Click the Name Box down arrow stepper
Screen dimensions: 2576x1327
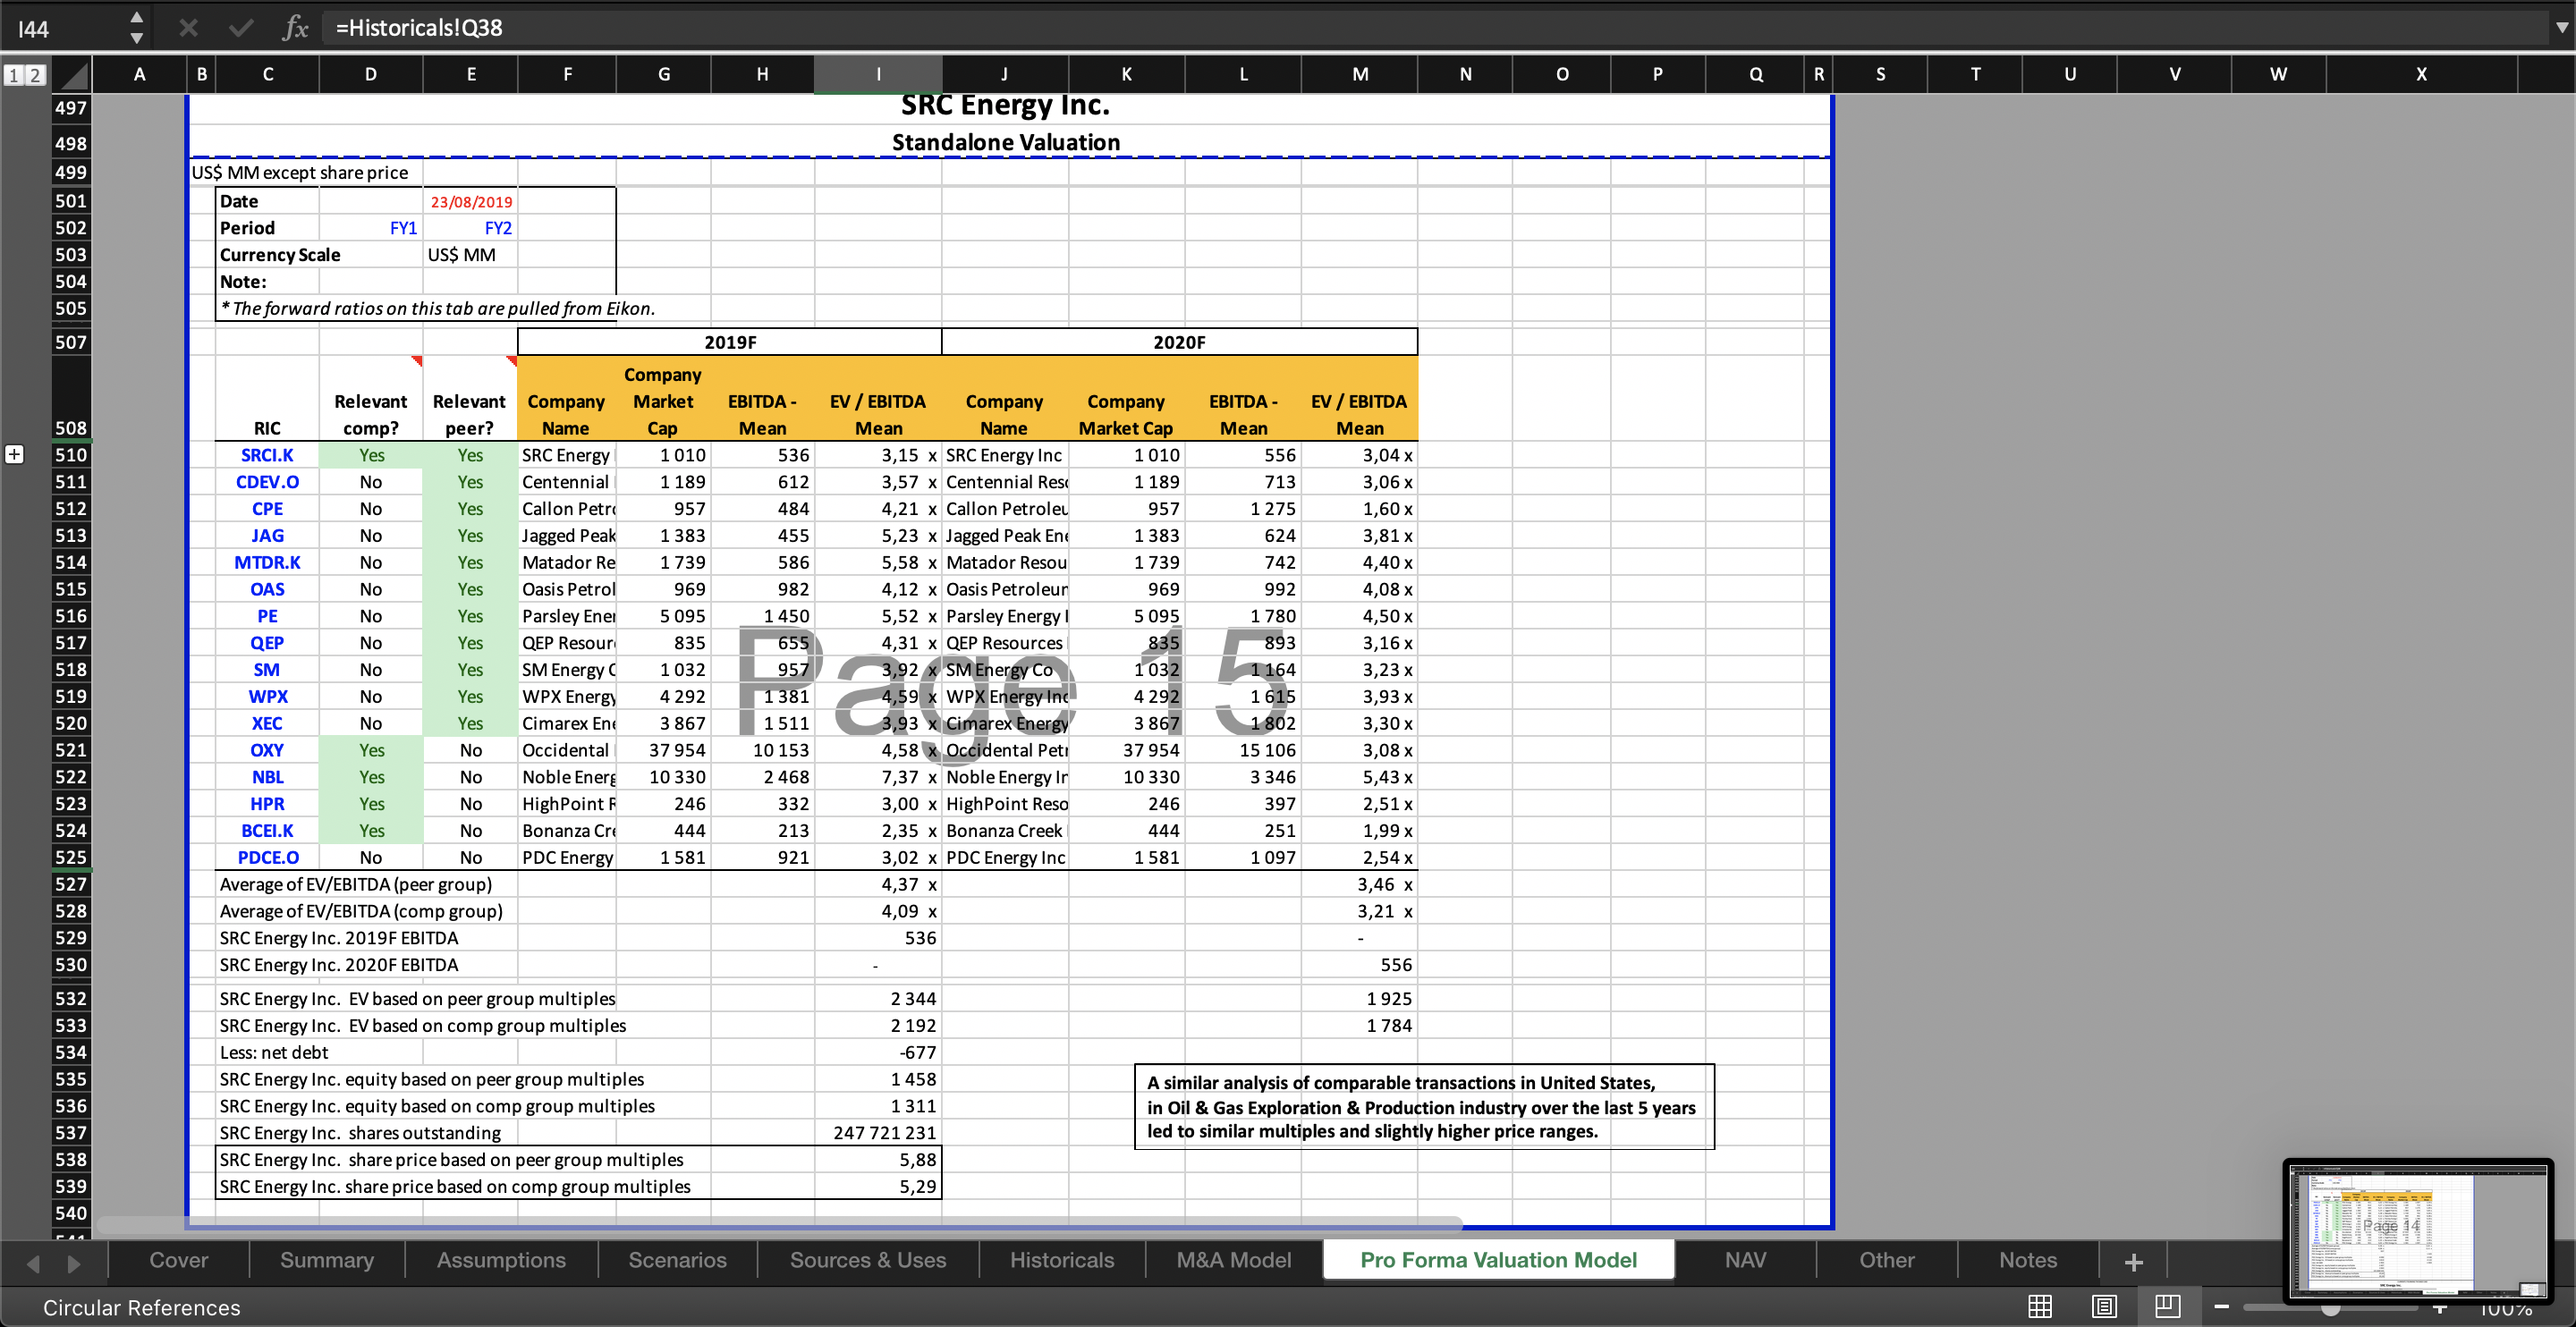pos(137,38)
